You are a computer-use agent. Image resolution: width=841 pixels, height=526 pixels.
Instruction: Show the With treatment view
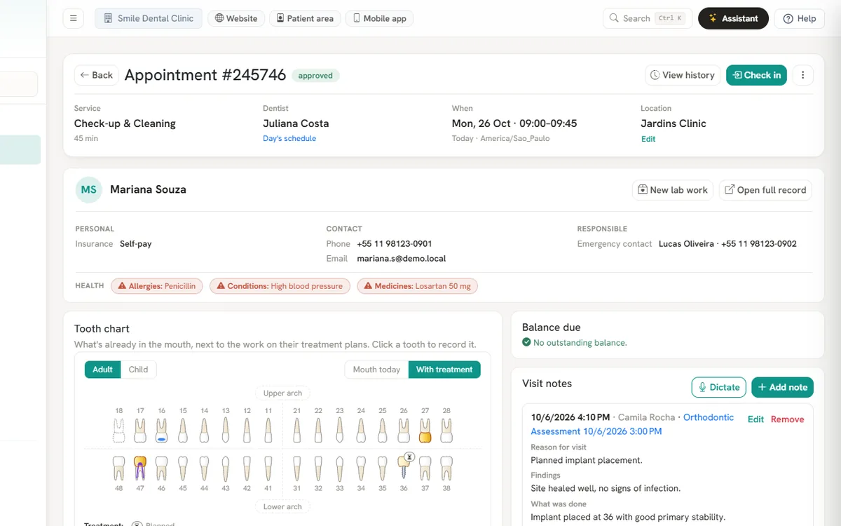tap(444, 370)
